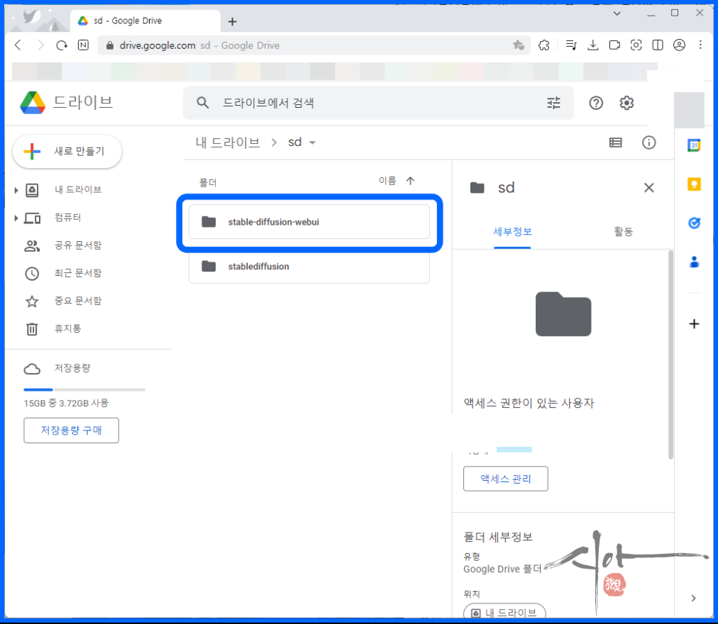The height and width of the screenshot is (624, 718).
Task: Open 저장용량 storage page
Action: pos(72,368)
